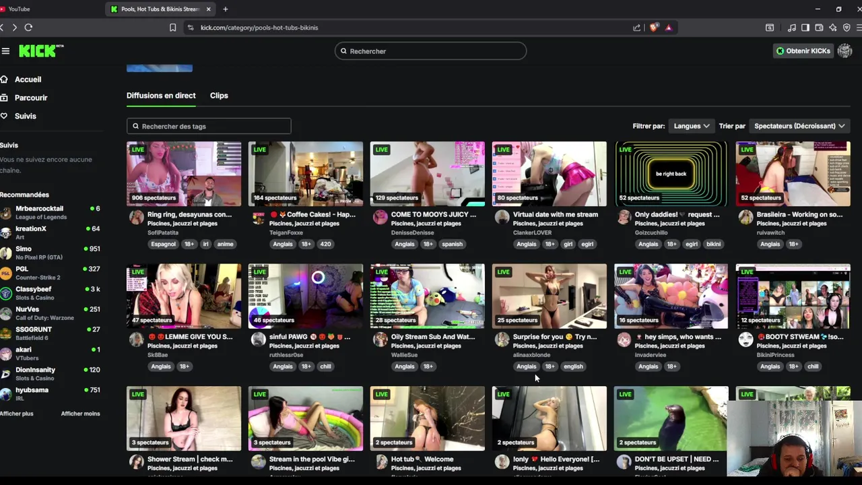Open the Virtual date with me stream title

coord(555,214)
